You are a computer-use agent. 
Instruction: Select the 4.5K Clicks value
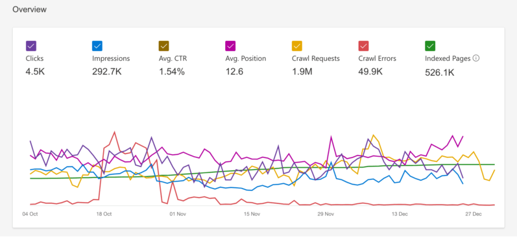[x=35, y=71]
